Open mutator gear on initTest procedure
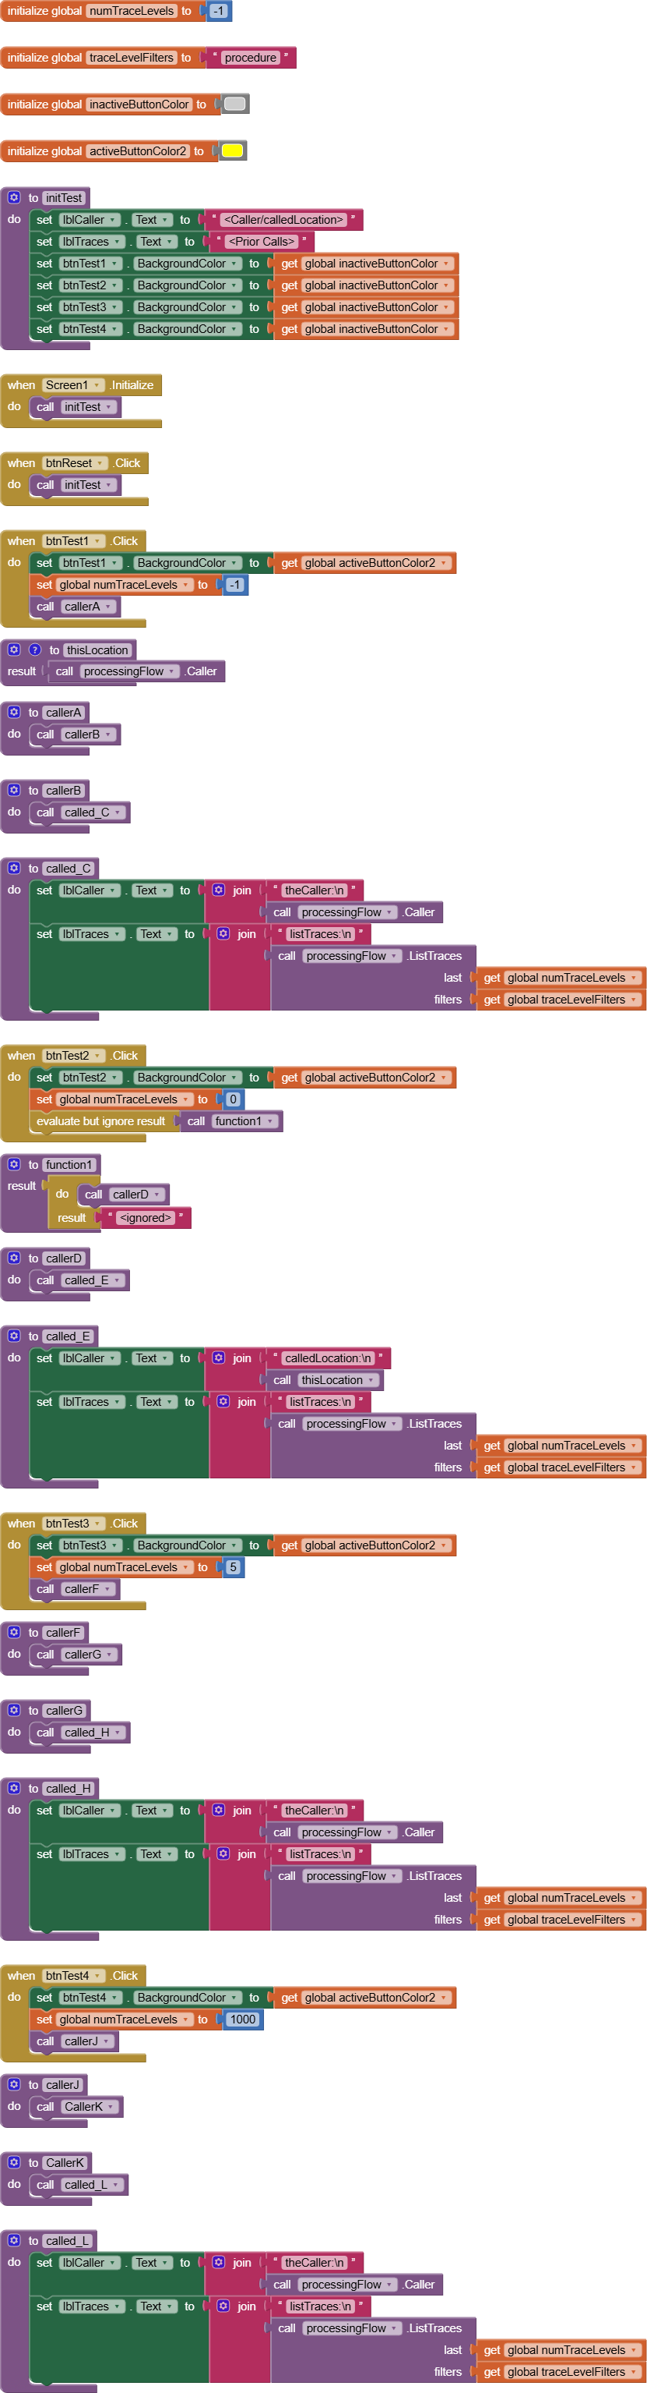The height and width of the screenshot is (2393, 647). pos(14,198)
